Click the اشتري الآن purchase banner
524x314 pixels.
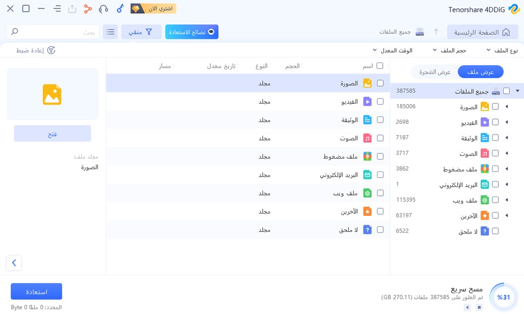(x=152, y=8)
